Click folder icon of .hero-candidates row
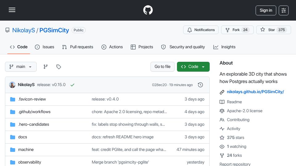Screen dimensions: 296x166 13,124
